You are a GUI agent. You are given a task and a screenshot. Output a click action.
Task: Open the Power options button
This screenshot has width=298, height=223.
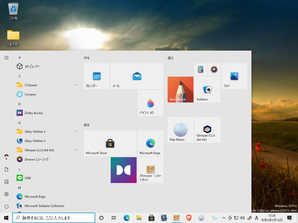click(6, 206)
